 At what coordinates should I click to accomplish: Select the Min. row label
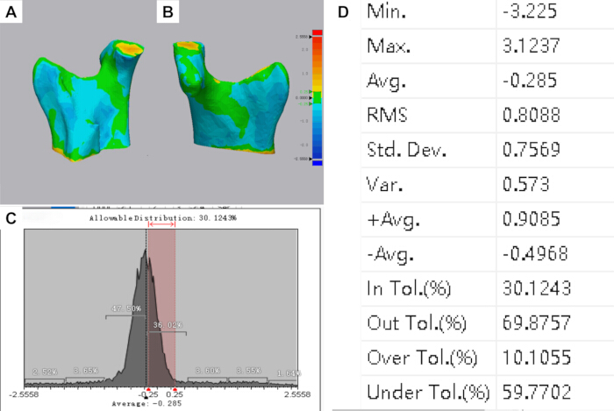pyautogui.click(x=386, y=11)
